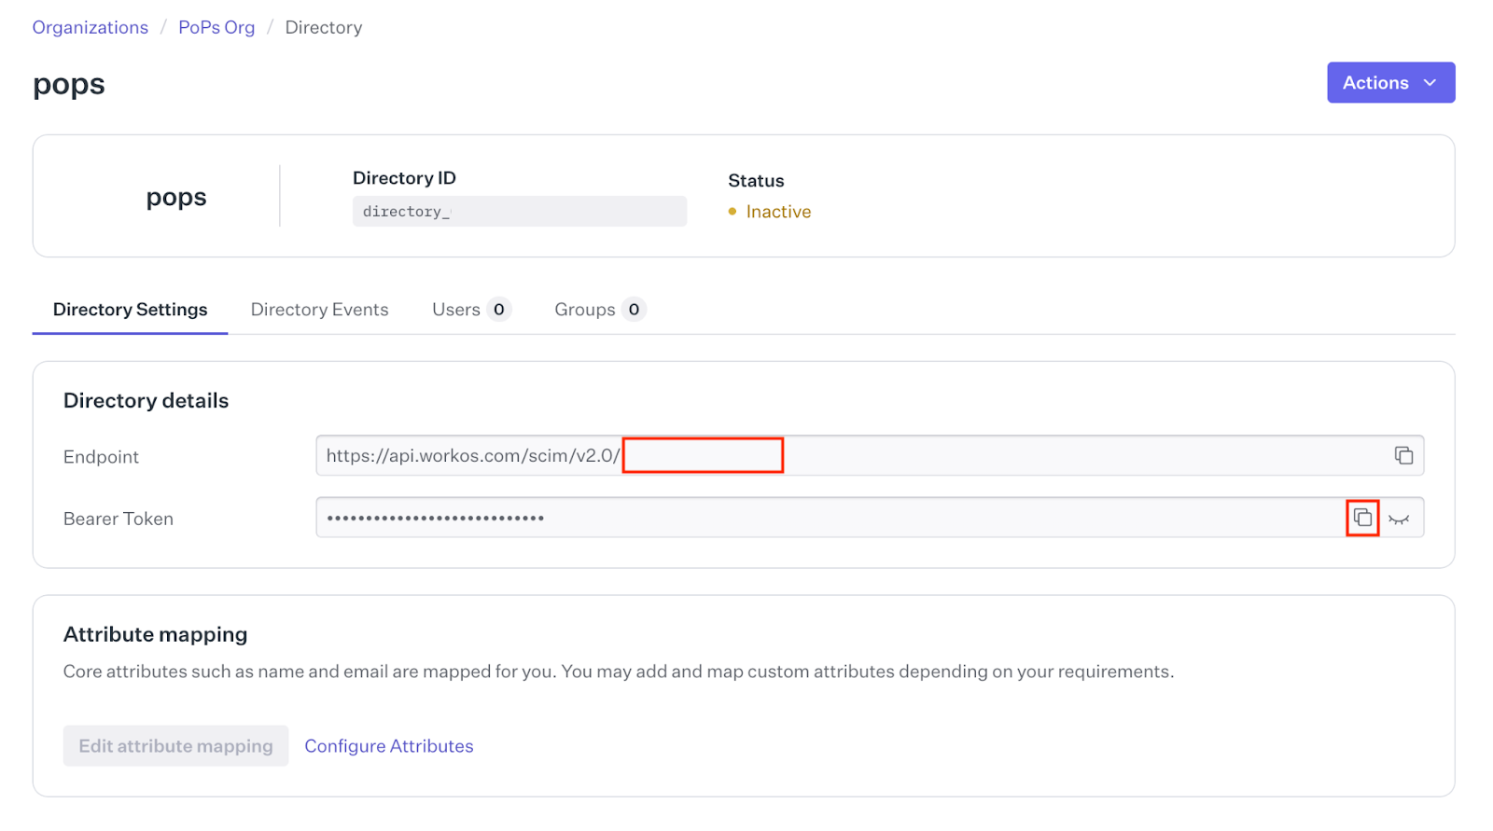Copy the Bearer Token with copy icon

(x=1362, y=518)
